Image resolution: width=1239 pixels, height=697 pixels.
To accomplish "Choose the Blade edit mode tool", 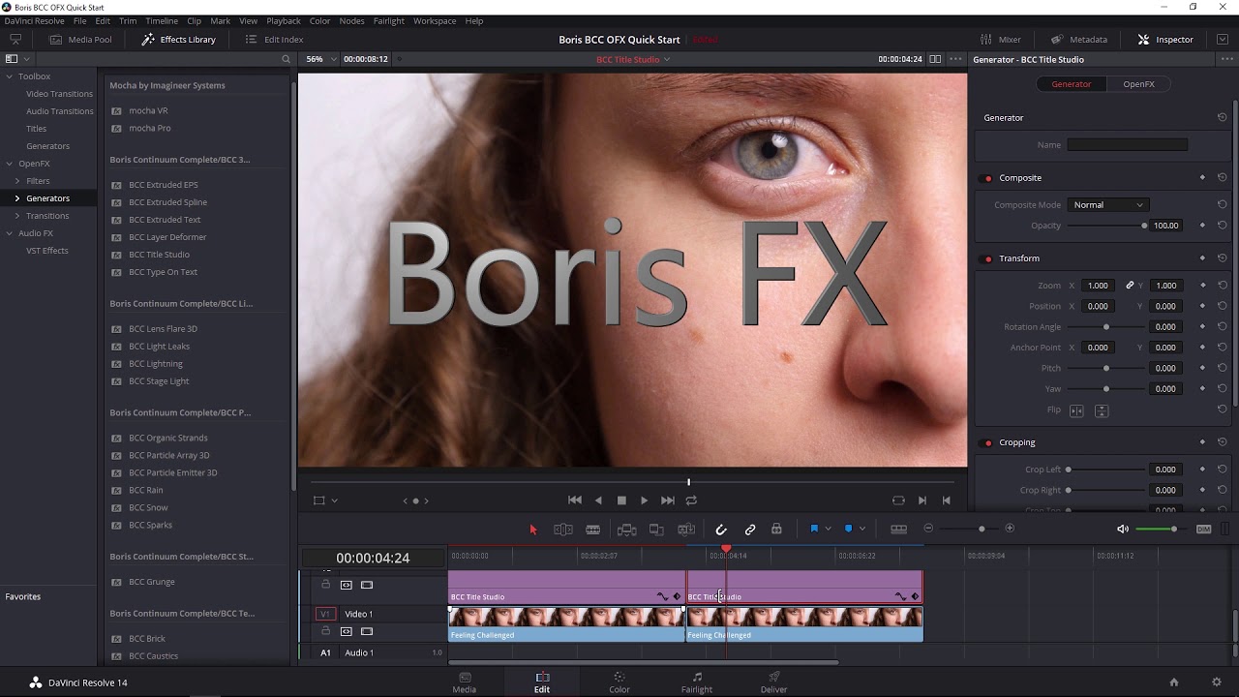I will (x=593, y=529).
